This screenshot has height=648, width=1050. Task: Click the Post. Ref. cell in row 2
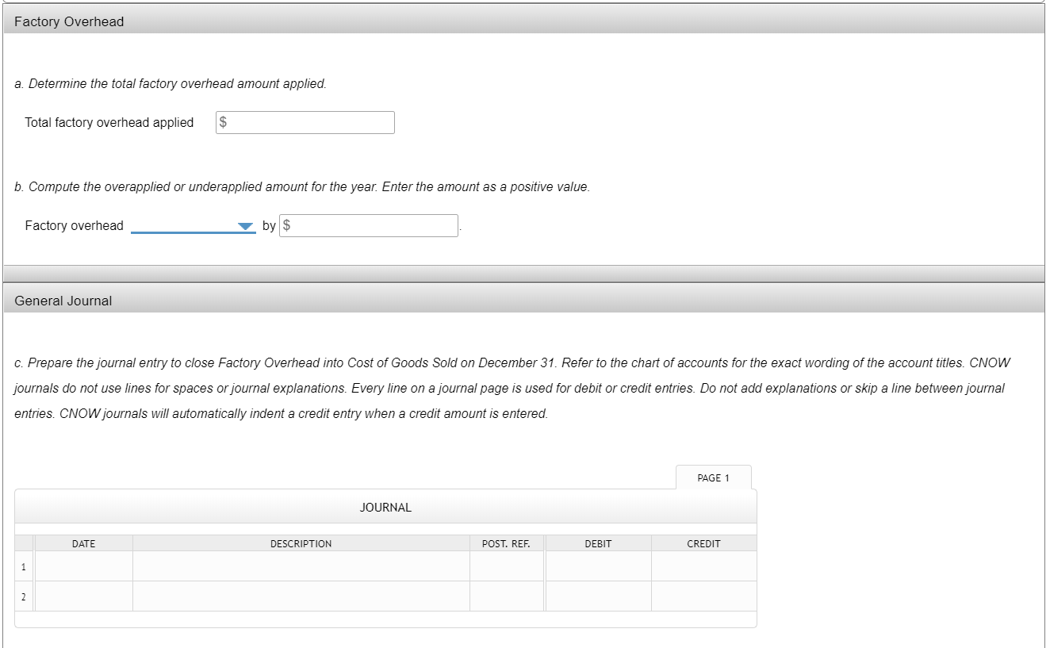(x=506, y=596)
